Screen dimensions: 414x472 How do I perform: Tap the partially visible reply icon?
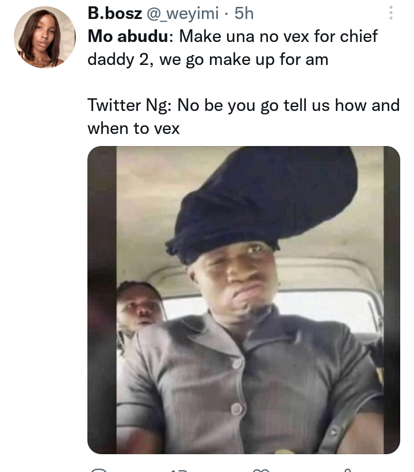[99, 470]
